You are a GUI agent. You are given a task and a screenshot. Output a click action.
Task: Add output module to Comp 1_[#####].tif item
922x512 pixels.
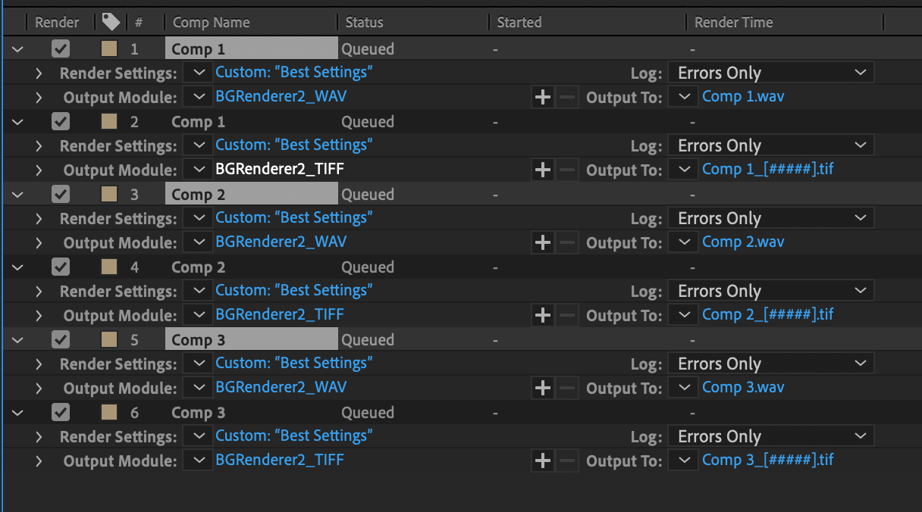543,170
